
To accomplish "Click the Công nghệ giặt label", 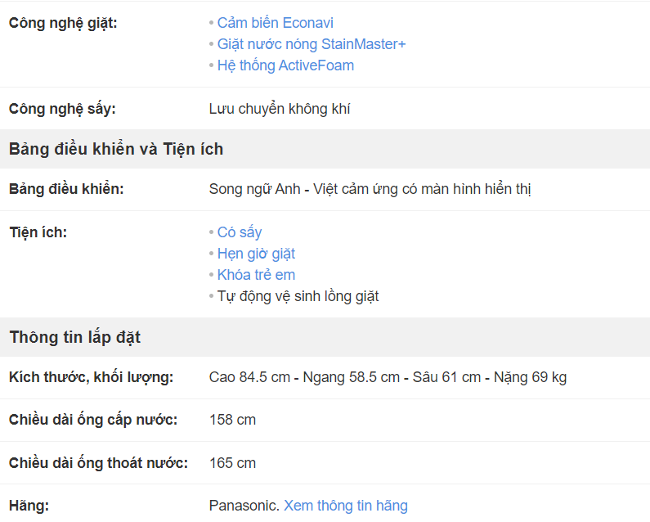I will pyautogui.click(x=63, y=23).
